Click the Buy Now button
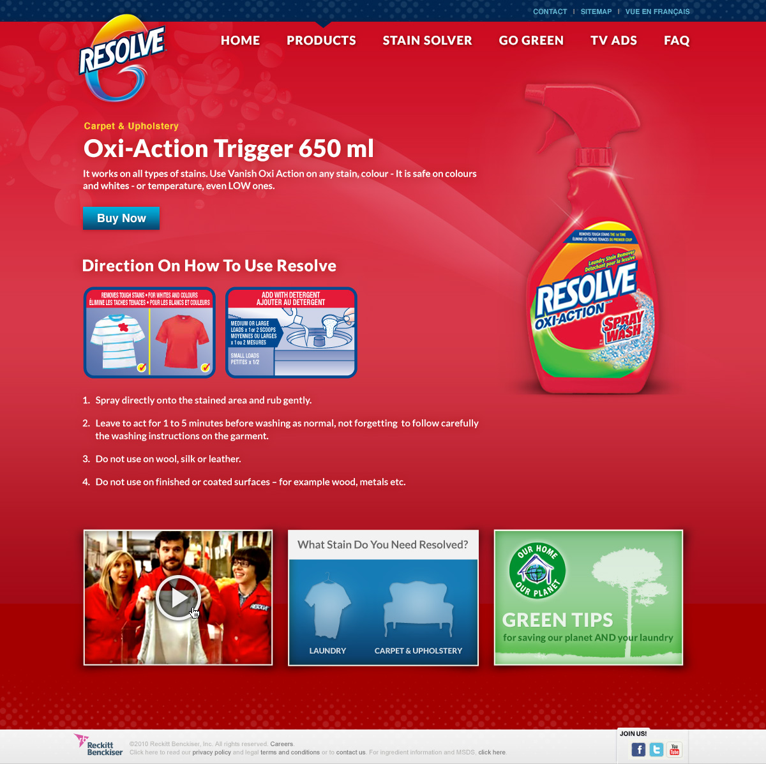766x764 pixels. coord(121,218)
